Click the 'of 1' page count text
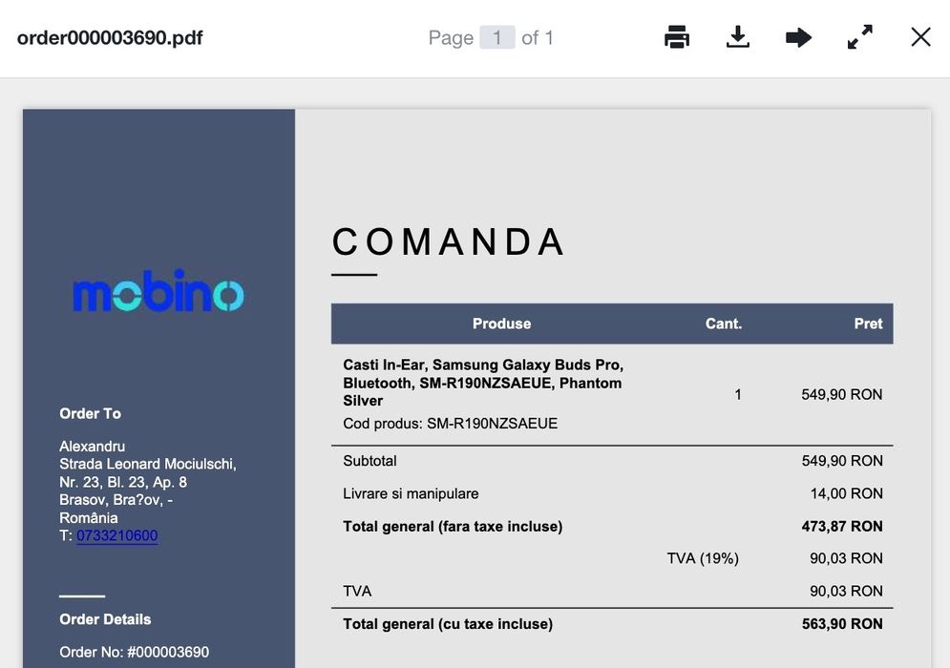This screenshot has height=668, width=950. pos(537,37)
